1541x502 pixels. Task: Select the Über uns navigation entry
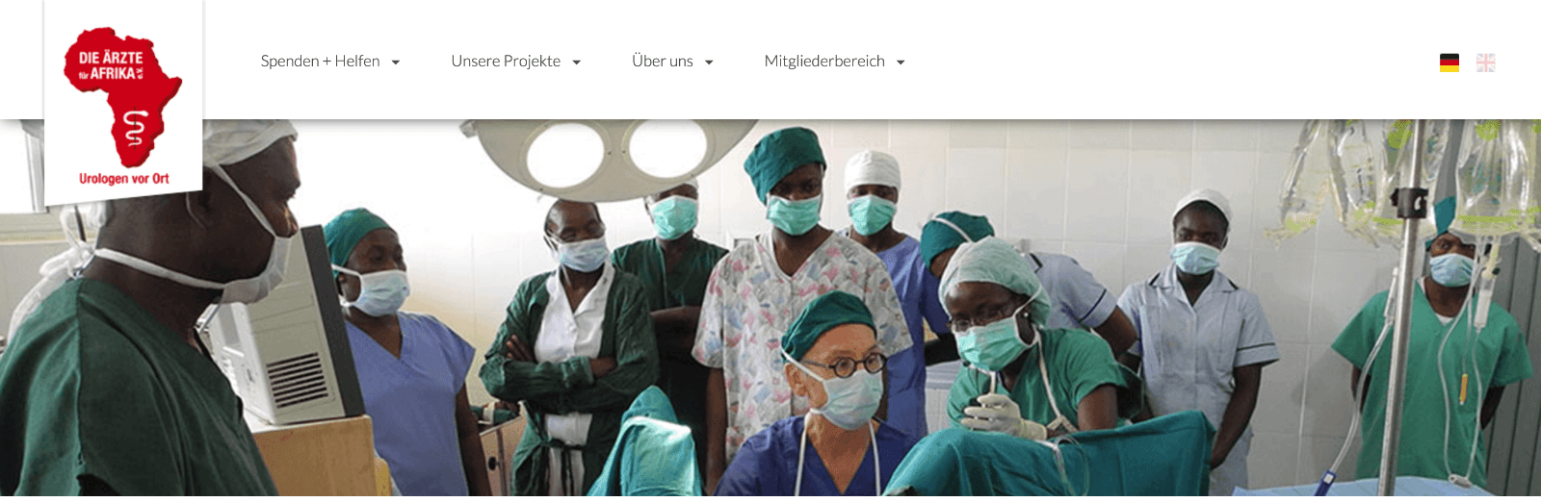(663, 62)
